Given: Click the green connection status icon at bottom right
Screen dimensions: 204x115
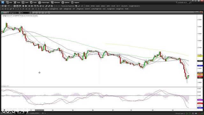Looking at the screenshot, I should 187,113.
